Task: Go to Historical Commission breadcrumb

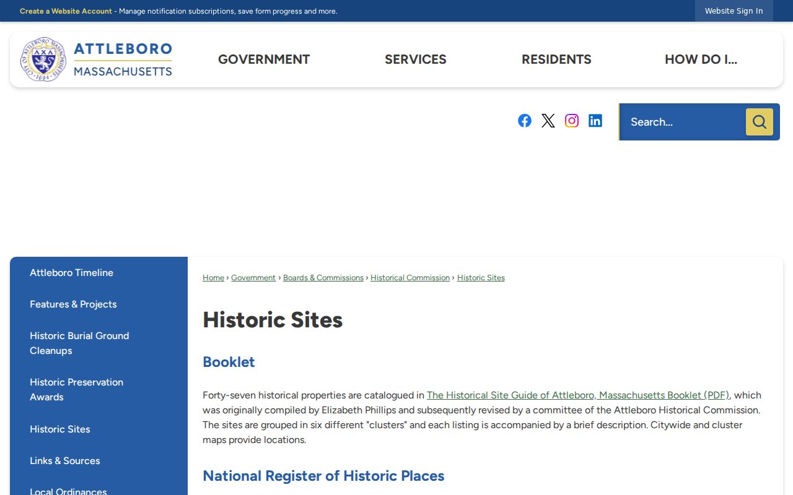Action: (x=410, y=278)
